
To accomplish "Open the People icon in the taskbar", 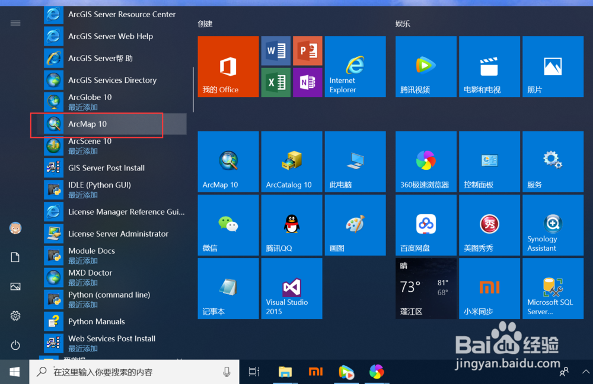I will pyautogui.click(x=564, y=372).
